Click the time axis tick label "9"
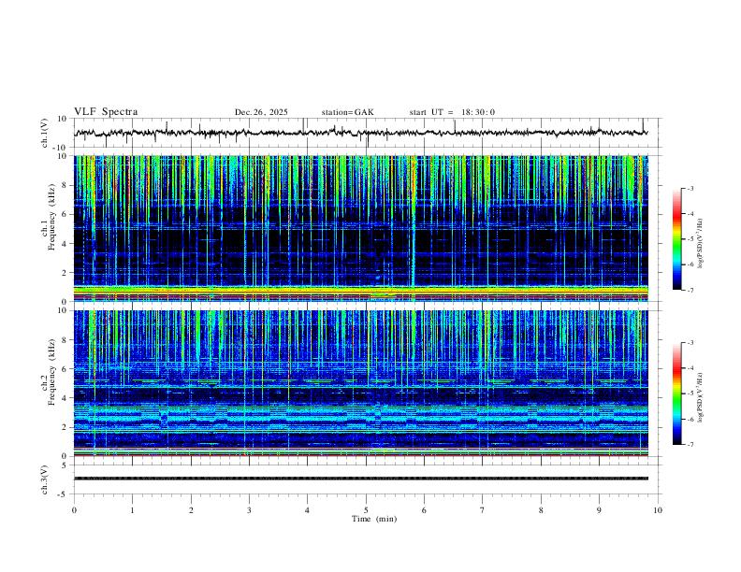The image size is (741, 572). 599,510
